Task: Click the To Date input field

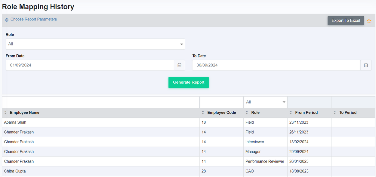Action: coord(276,65)
